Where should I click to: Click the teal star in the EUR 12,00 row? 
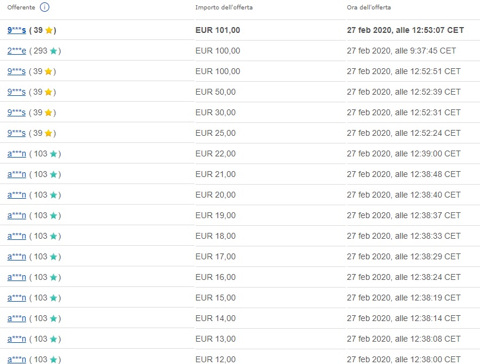53,359
